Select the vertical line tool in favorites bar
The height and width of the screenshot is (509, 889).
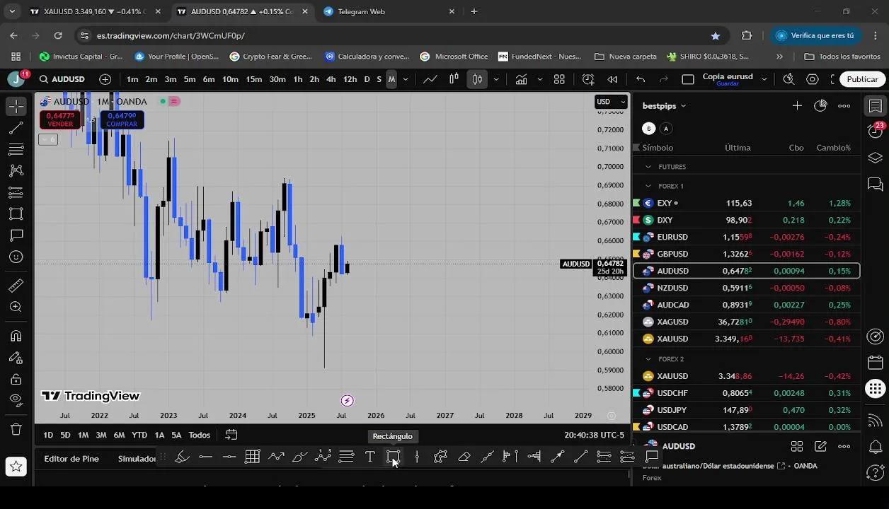[417, 457]
